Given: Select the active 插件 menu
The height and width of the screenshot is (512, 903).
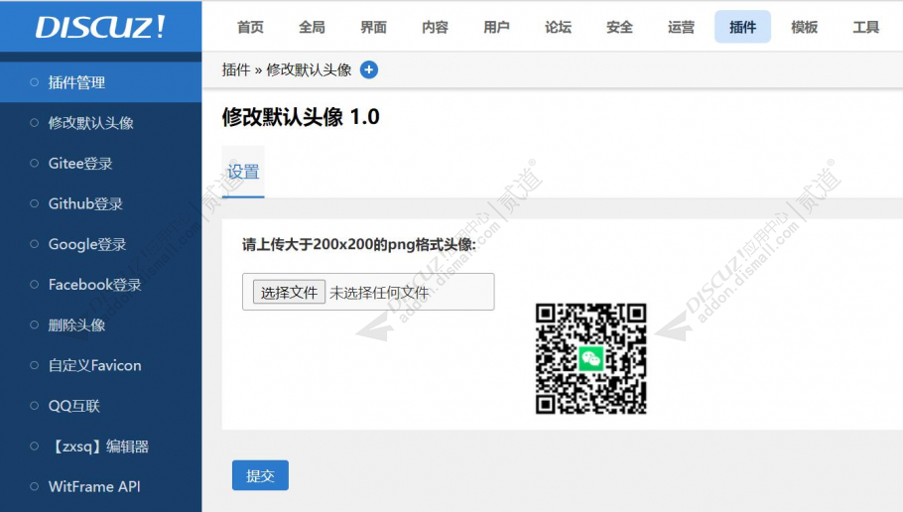Looking at the screenshot, I should click(743, 27).
